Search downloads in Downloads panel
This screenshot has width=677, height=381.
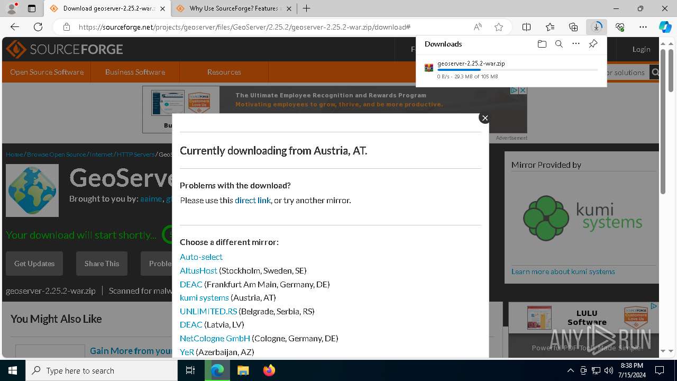[559, 44]
